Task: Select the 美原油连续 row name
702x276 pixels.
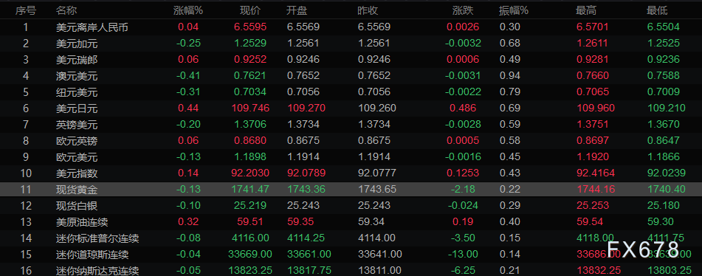Action: pos(82,222)
